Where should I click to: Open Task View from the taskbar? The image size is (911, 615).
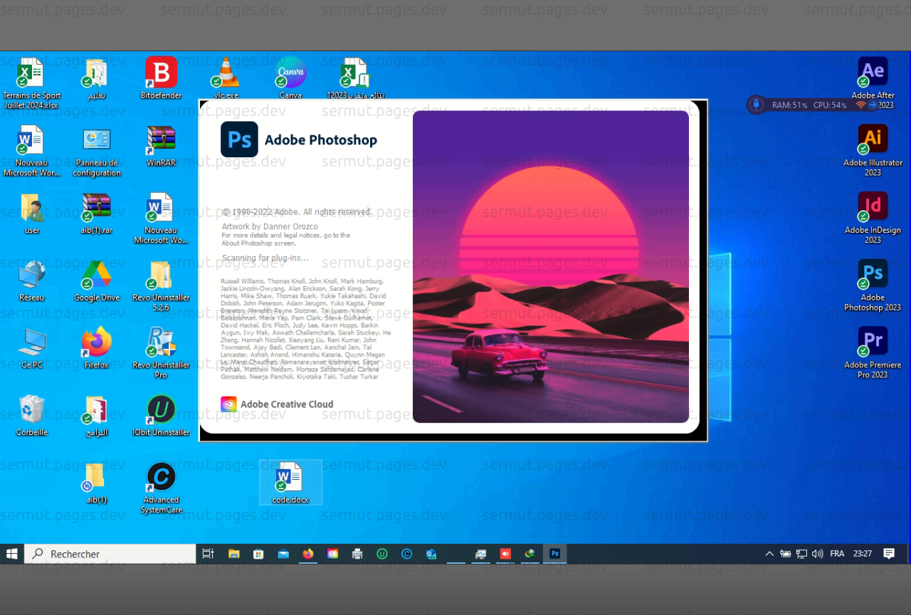coord(207,553)
